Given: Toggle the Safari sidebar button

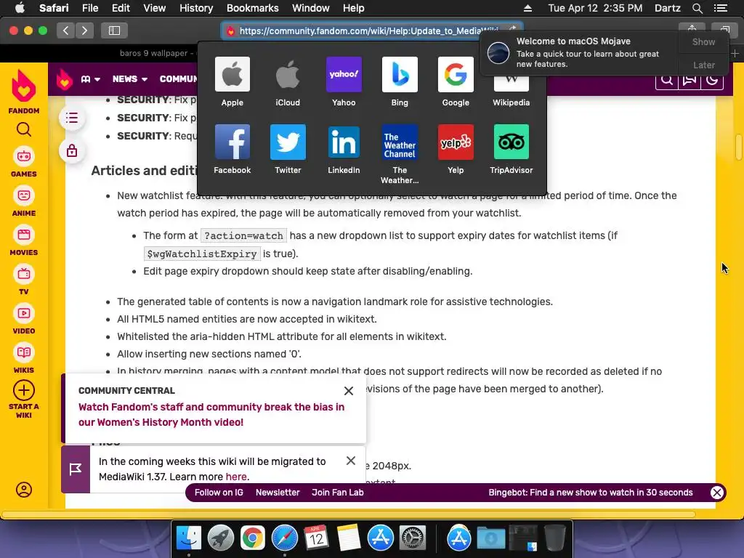Looking at the screenshot, I should pos(114,31).
